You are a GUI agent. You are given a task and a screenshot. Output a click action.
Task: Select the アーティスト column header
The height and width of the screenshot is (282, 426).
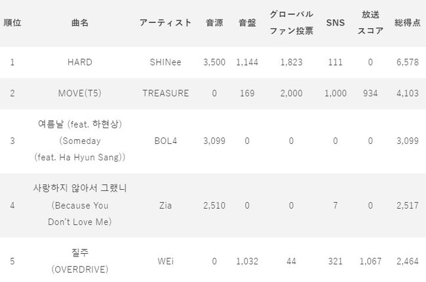[x=165, y=23]
